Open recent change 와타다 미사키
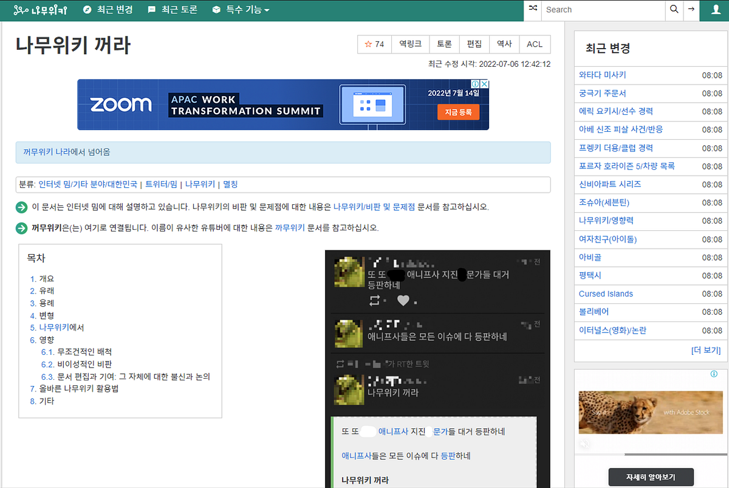The image size is (729, 488). [x=602, y=75]
